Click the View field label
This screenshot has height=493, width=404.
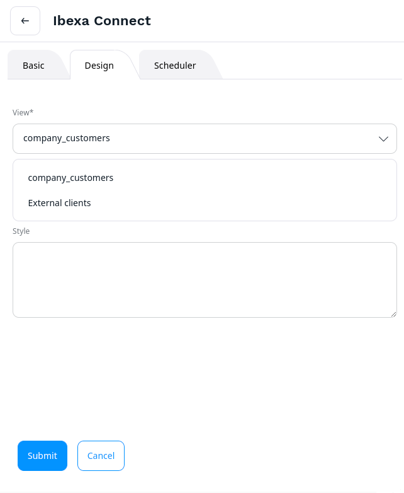click(x=21, y=112)
